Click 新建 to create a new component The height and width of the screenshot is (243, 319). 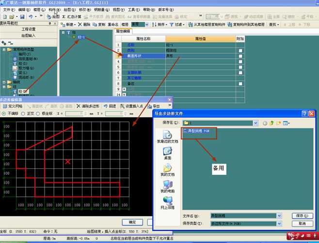pyautogui.click(x=68, y=25)
